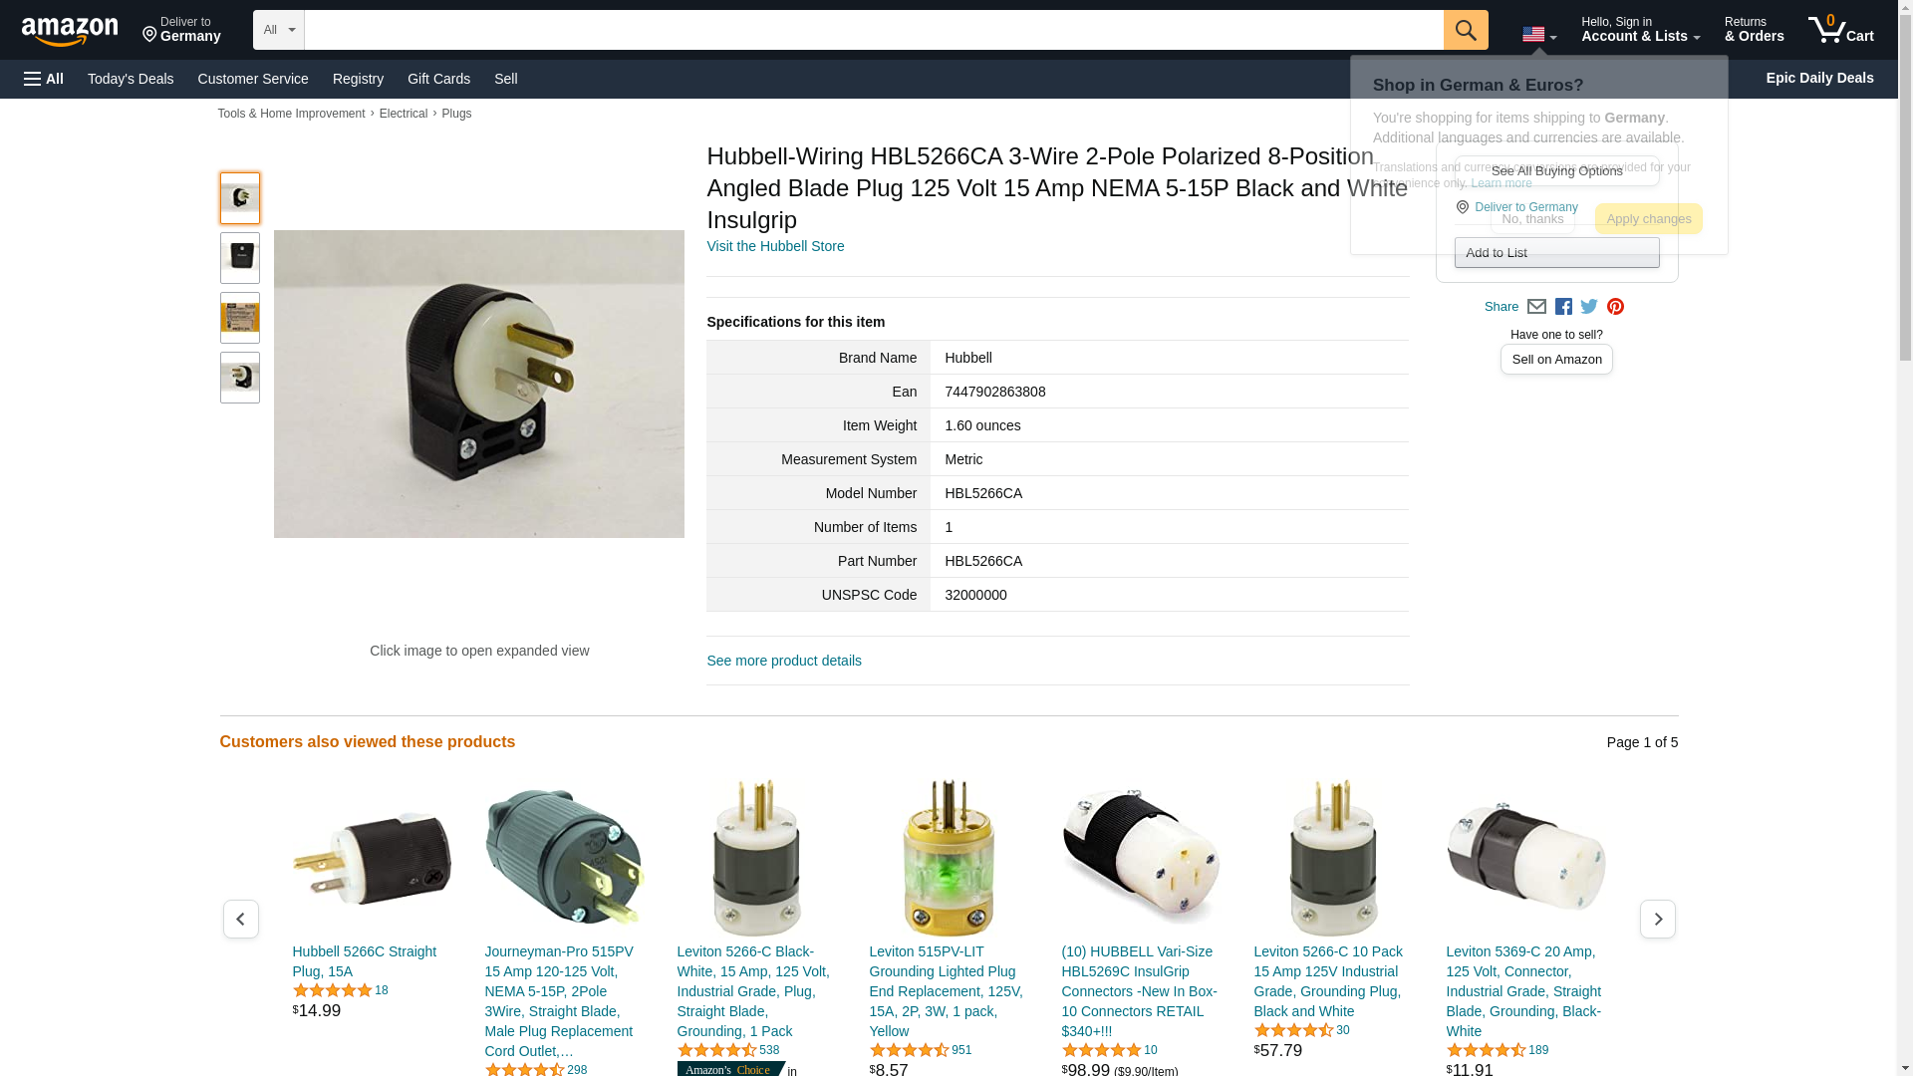1913x1076 pixels.
Task: Share via email icon
Action: [1536, 307]
